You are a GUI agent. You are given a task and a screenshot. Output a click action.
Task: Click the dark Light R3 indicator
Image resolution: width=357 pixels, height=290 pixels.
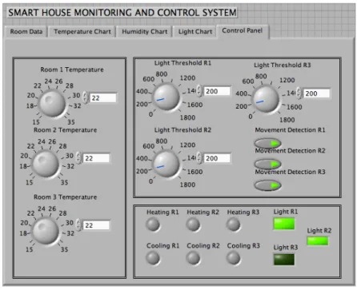[x=284, y=260]
